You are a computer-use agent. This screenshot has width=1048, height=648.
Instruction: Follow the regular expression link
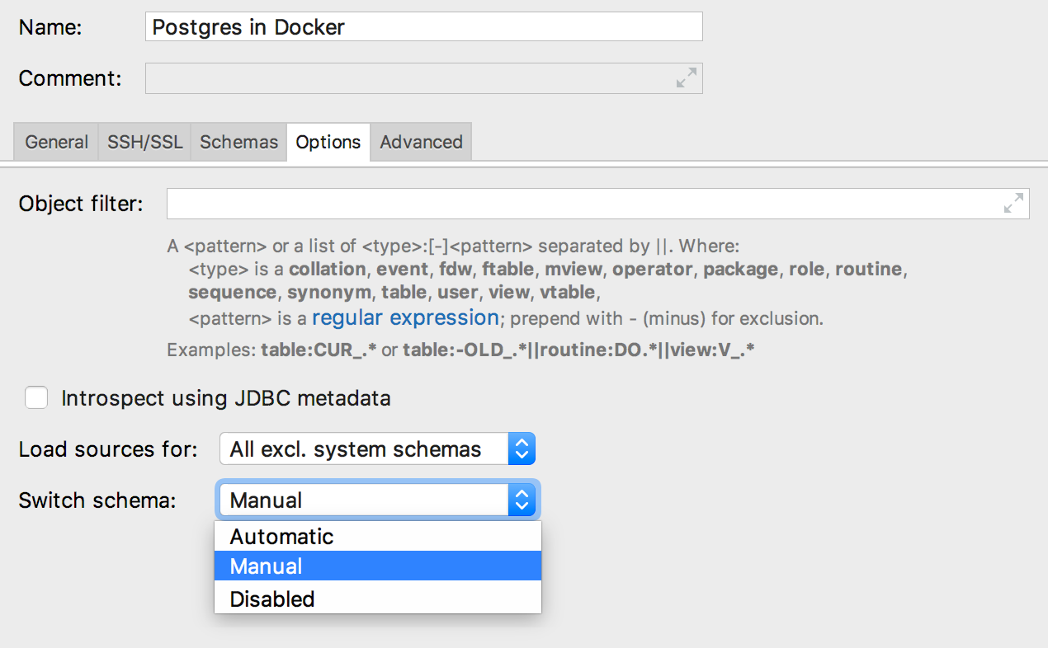tap(405, 318)
